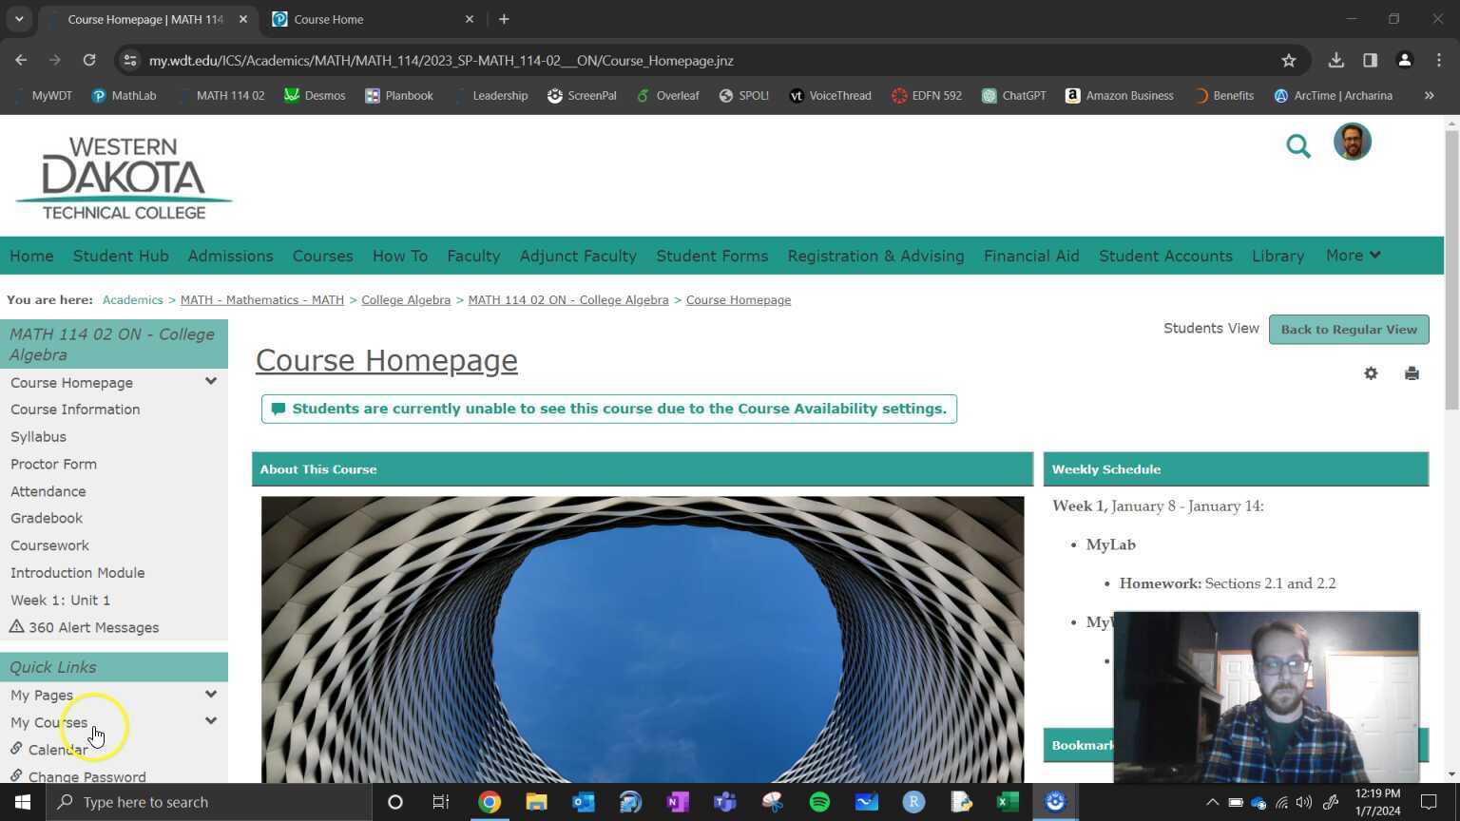1460x821 pixels.
Task: Open the Financial Aid menu
Action: 1031,256
